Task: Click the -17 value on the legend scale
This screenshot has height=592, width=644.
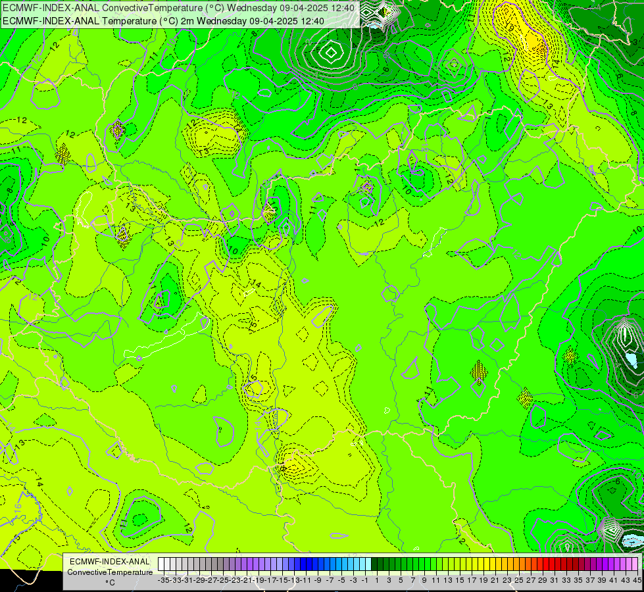Action: [x=270, y=580]
